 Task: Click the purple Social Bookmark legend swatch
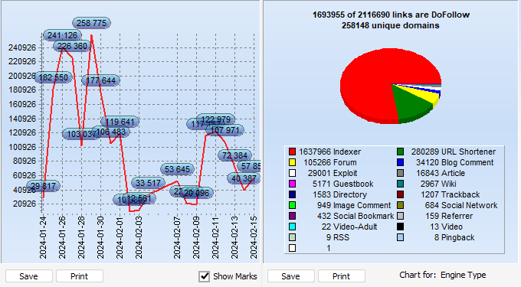point(292,216)
